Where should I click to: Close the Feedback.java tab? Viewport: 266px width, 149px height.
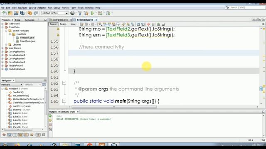pyautogui.click(x=96, y=20)
